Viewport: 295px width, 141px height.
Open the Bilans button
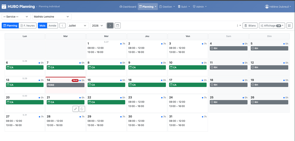point(250,26)
